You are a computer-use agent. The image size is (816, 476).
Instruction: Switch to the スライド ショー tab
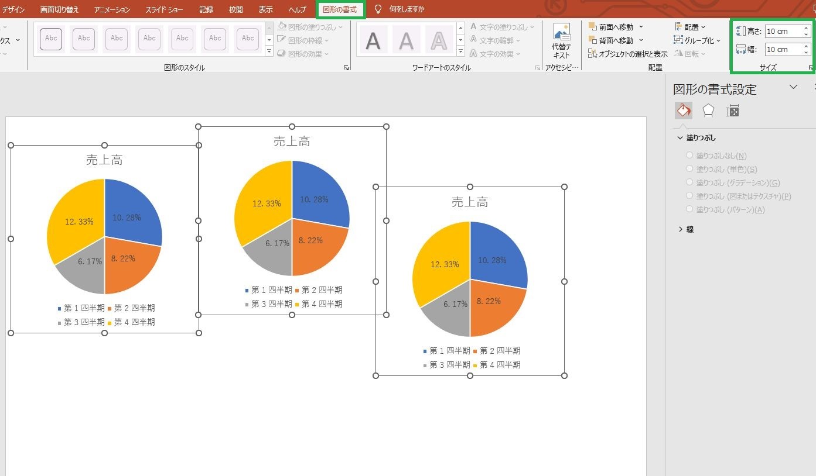[165, 9]
